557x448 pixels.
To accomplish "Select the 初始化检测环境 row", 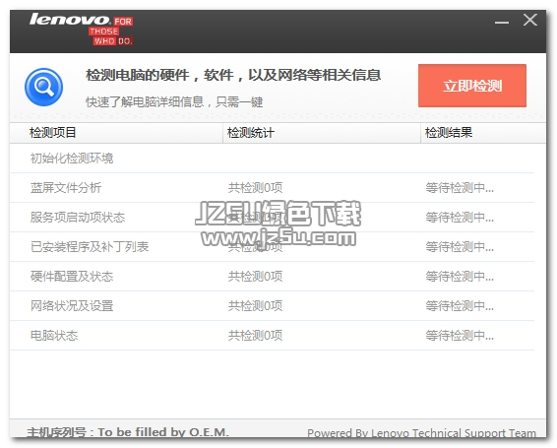I will pos(273,159).
